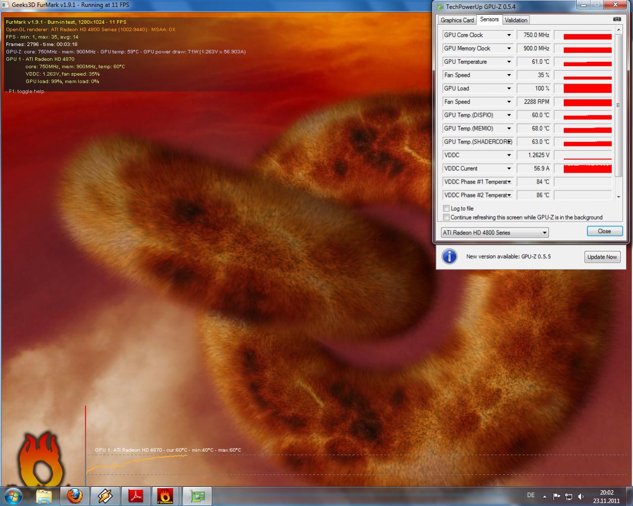
Task: Click the GPU-Z title bar app icon
Action: click(439, 6)
